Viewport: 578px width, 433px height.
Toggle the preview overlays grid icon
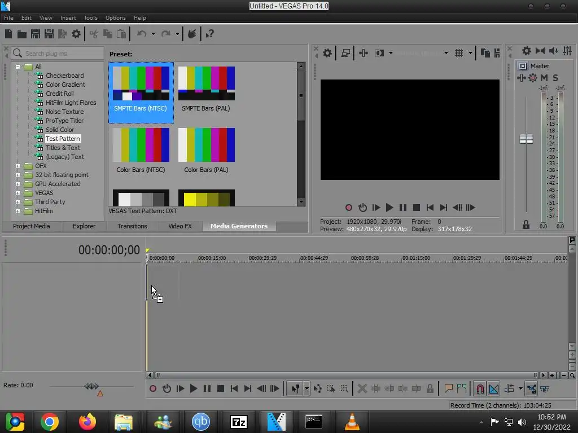pos(459,54)
